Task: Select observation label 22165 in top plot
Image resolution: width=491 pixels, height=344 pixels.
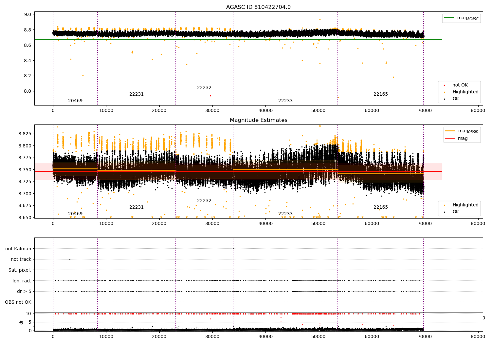Action: coord(381,94)
